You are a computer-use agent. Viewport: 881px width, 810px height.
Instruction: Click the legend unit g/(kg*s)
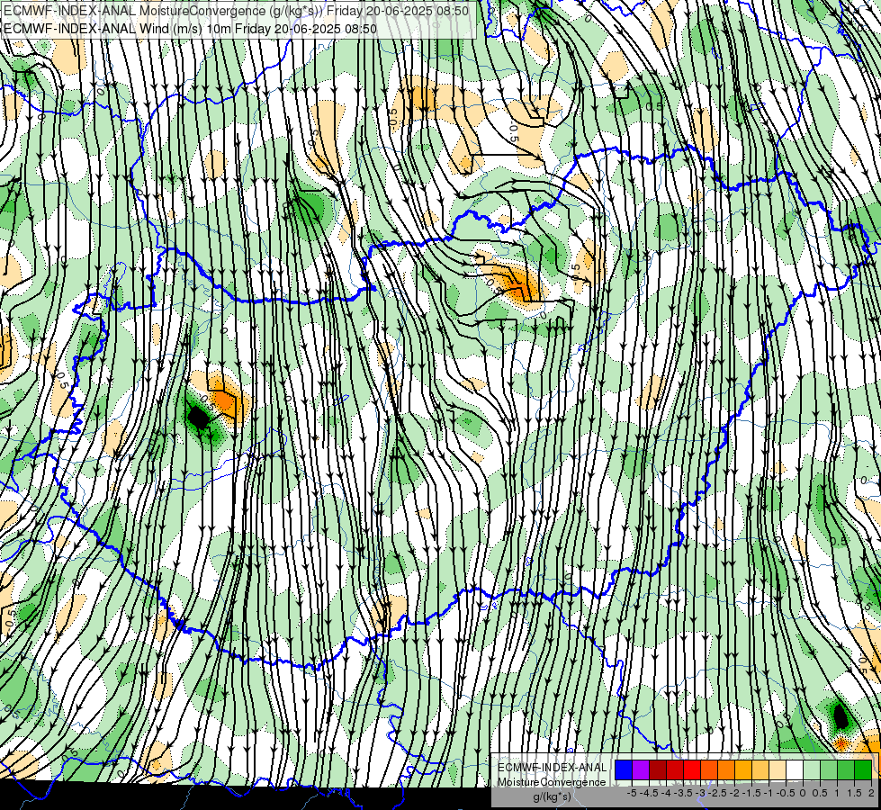(552, 796)
